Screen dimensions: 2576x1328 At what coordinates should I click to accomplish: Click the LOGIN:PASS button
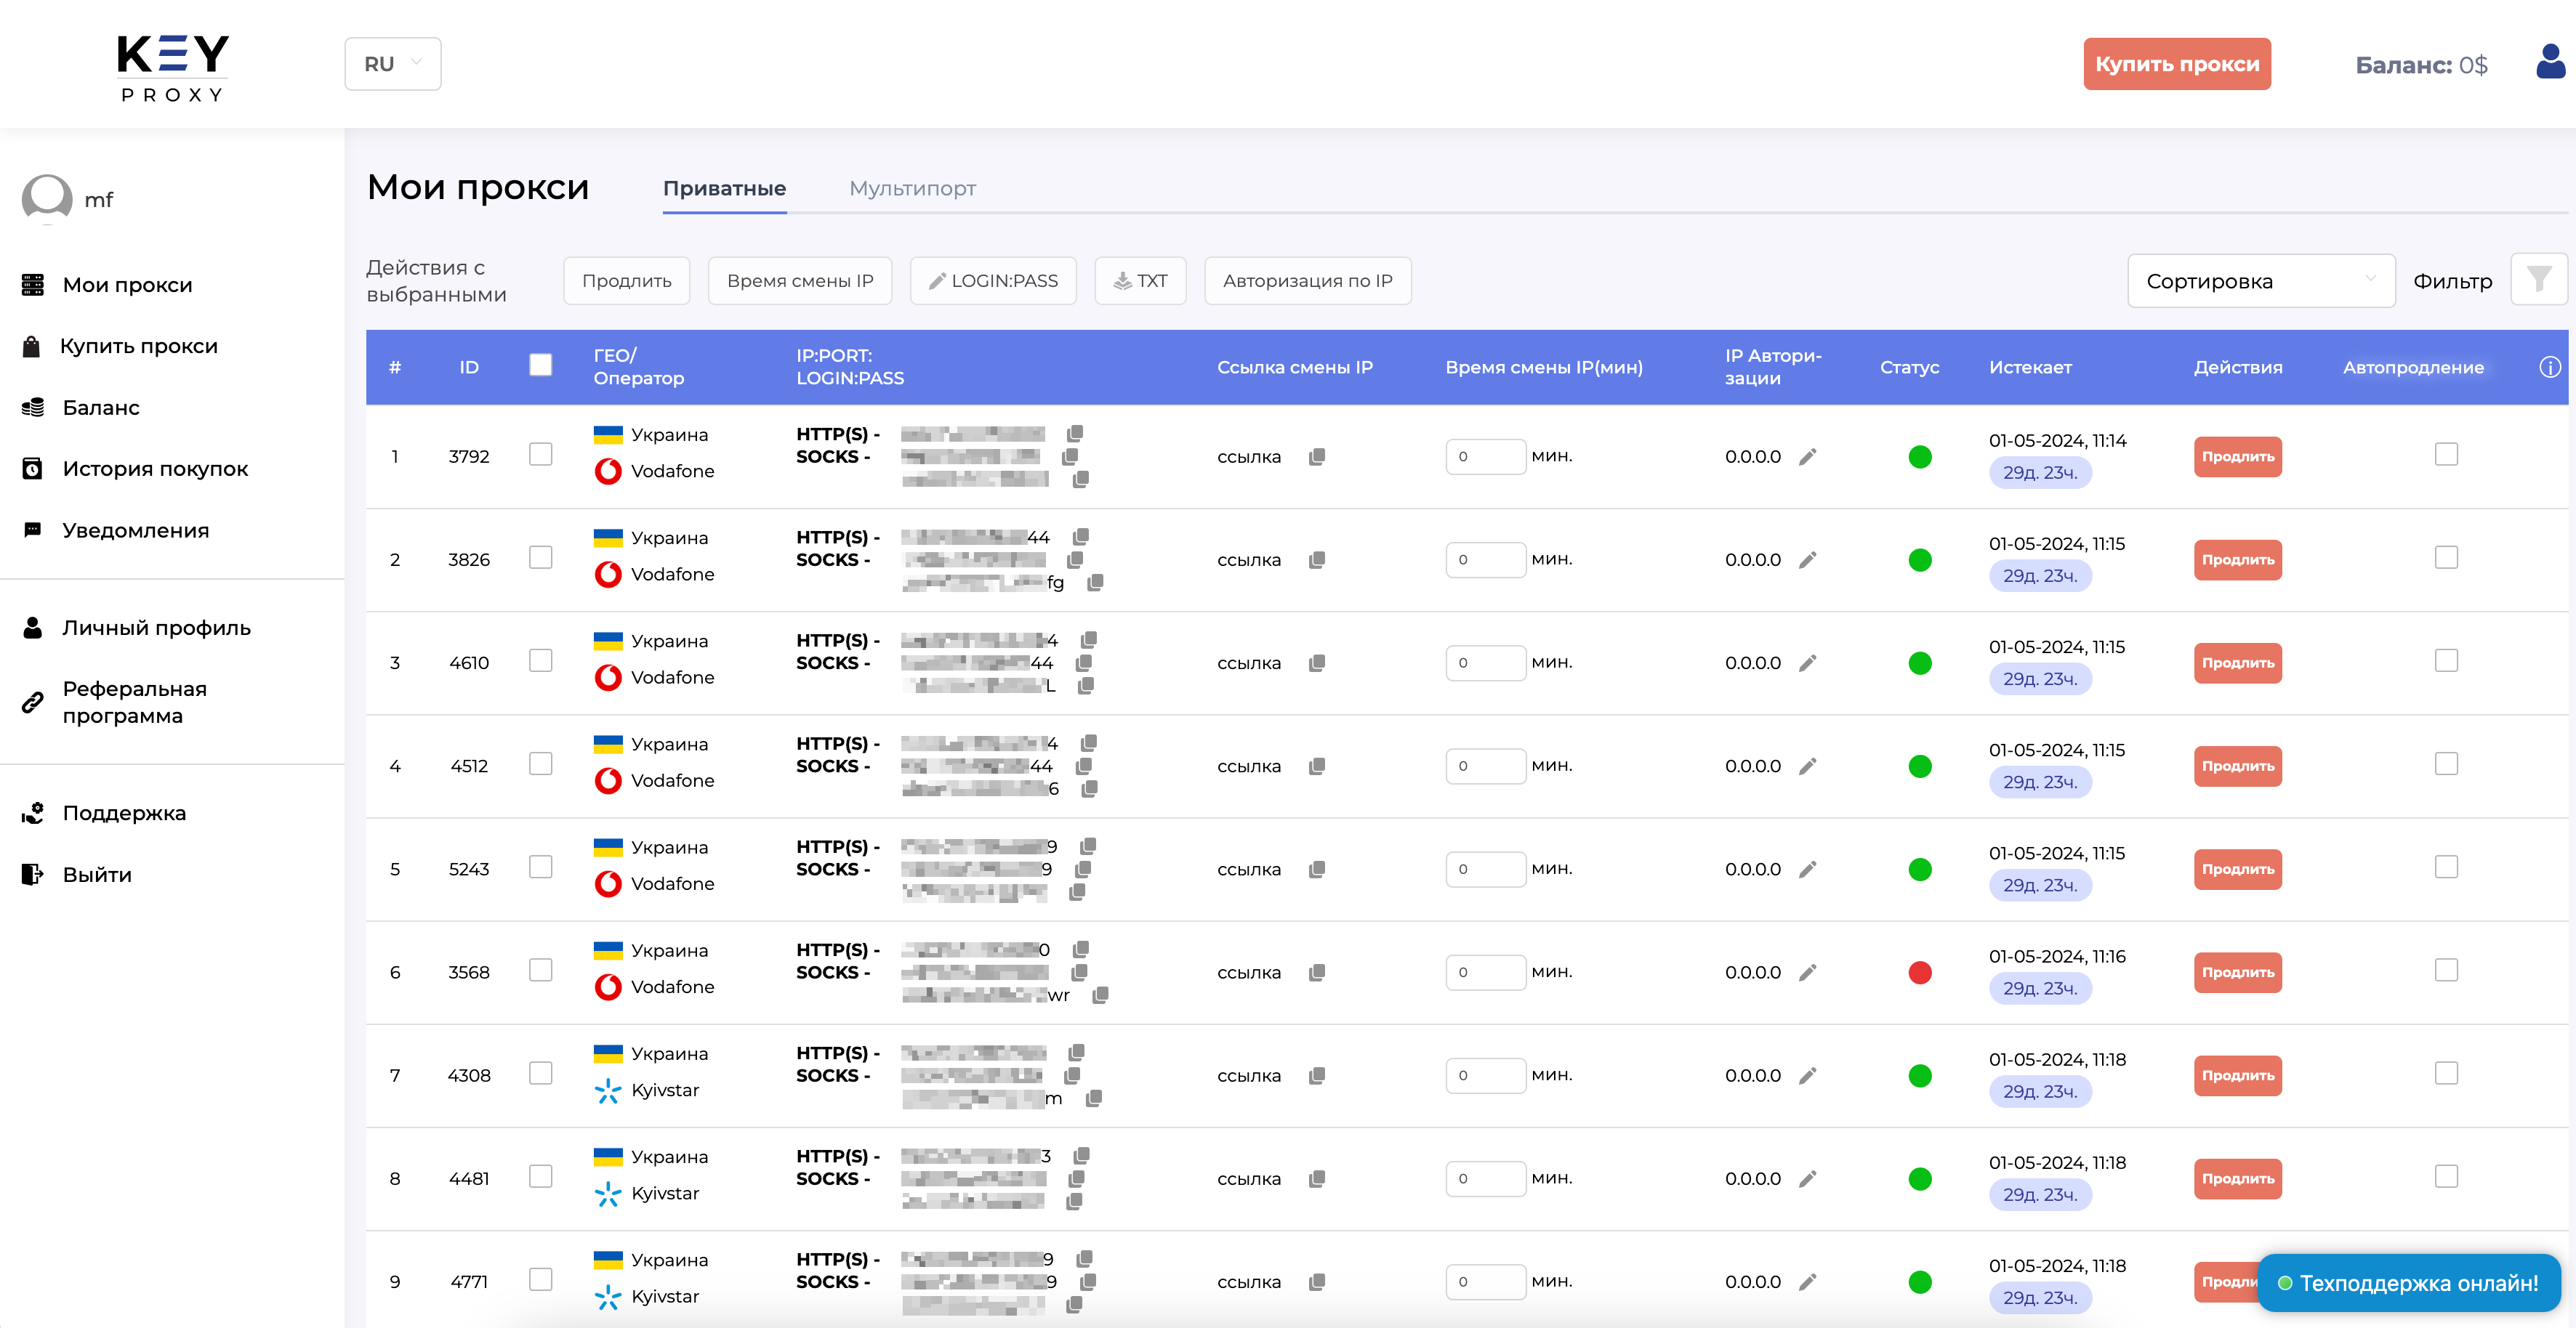tap(993, 281)
